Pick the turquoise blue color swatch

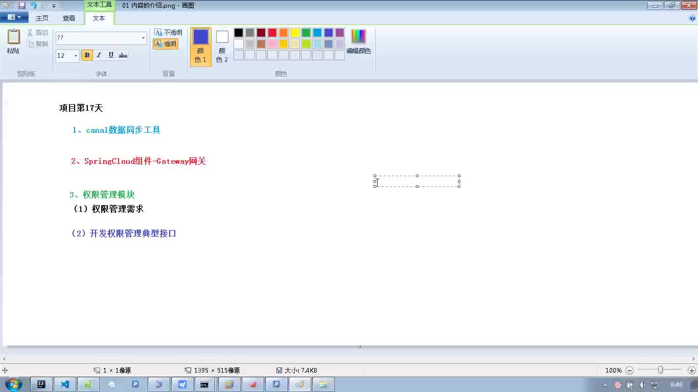click(317, 33)
